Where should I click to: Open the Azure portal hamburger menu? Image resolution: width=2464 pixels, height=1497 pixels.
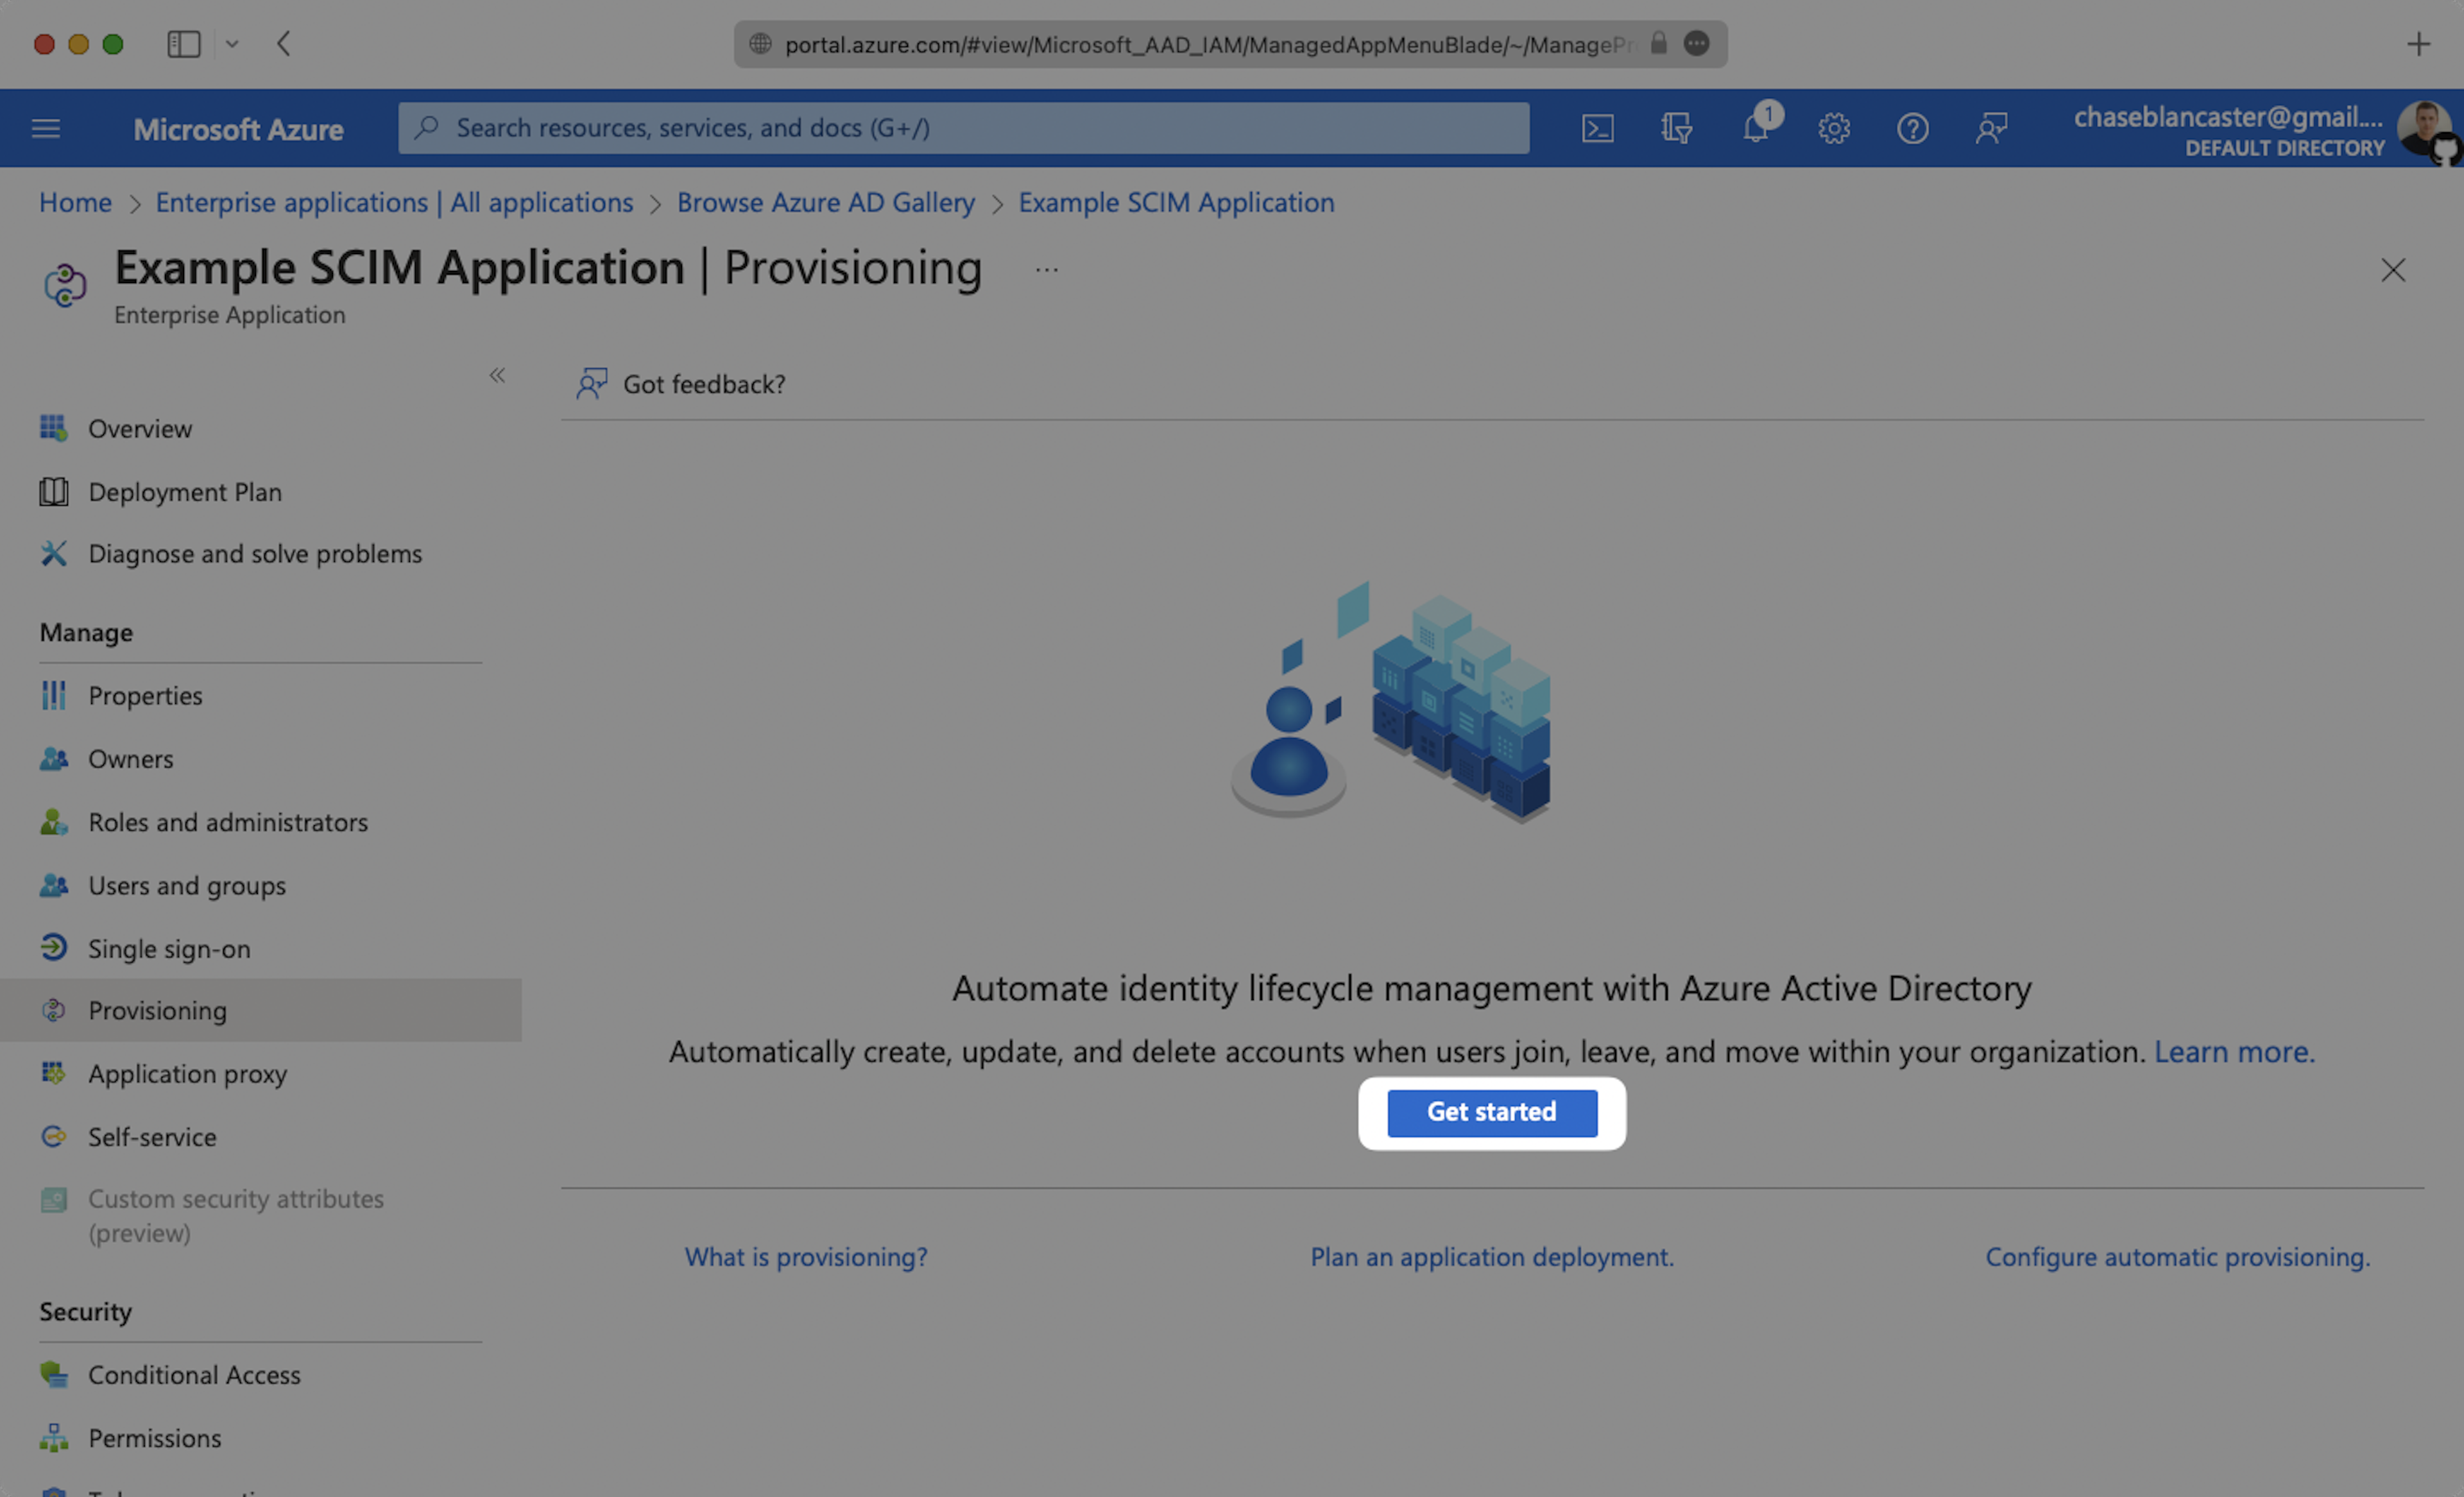coord(46,128)
